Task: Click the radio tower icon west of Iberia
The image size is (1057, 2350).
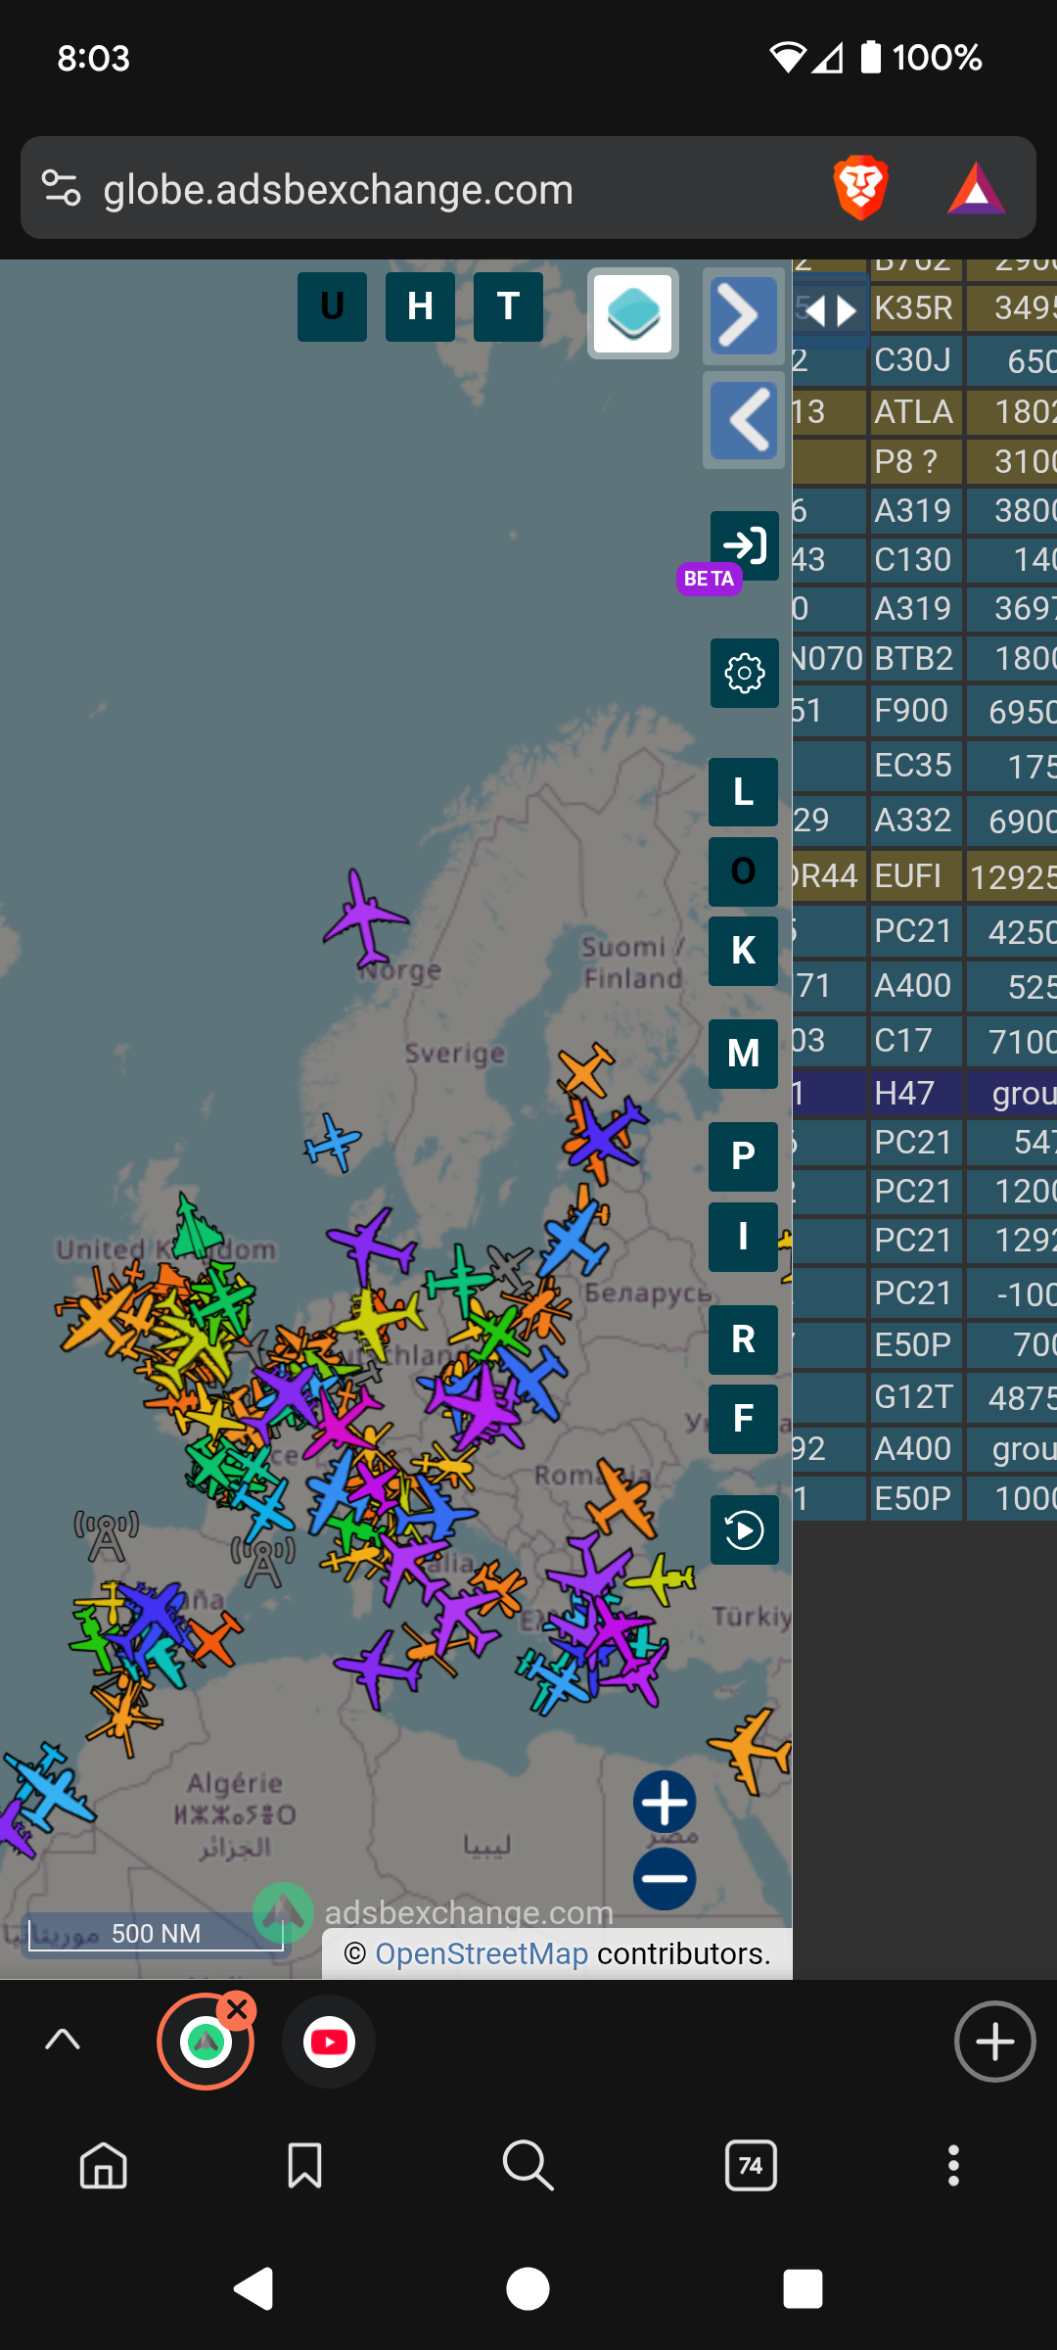Action: coord(107,1536)
